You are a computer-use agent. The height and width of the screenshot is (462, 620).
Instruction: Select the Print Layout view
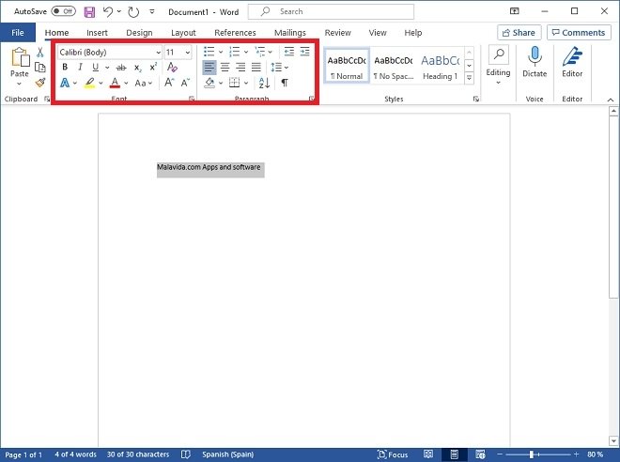[455, 454]
